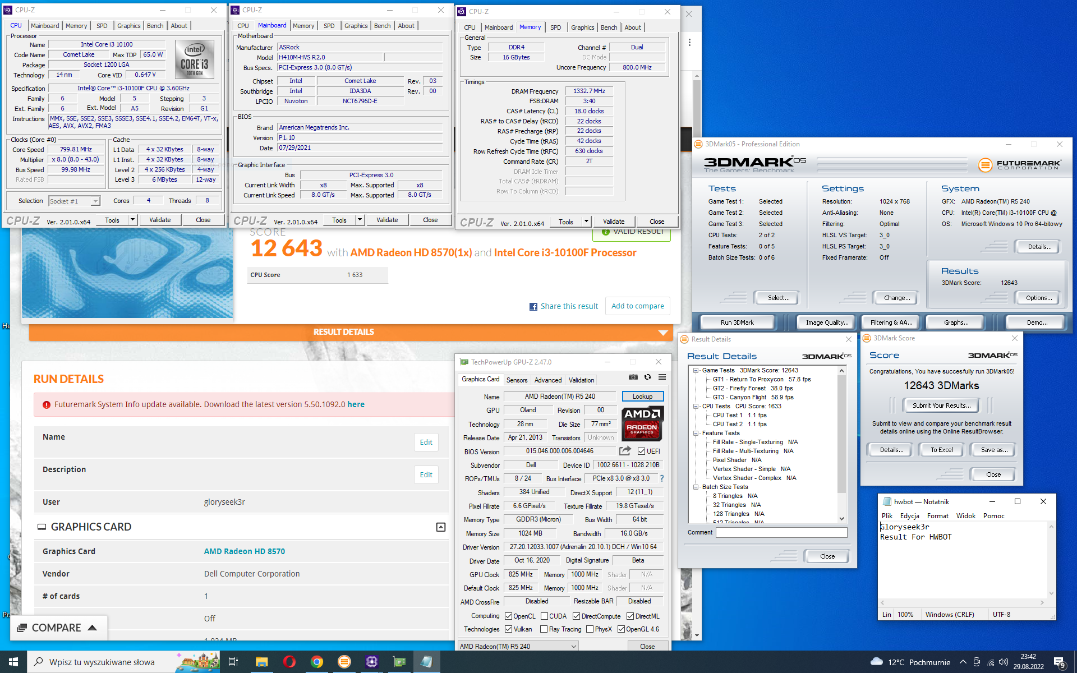Open Tools dropdown arrow in CPU-Z Mainboard window

point(360,220)
